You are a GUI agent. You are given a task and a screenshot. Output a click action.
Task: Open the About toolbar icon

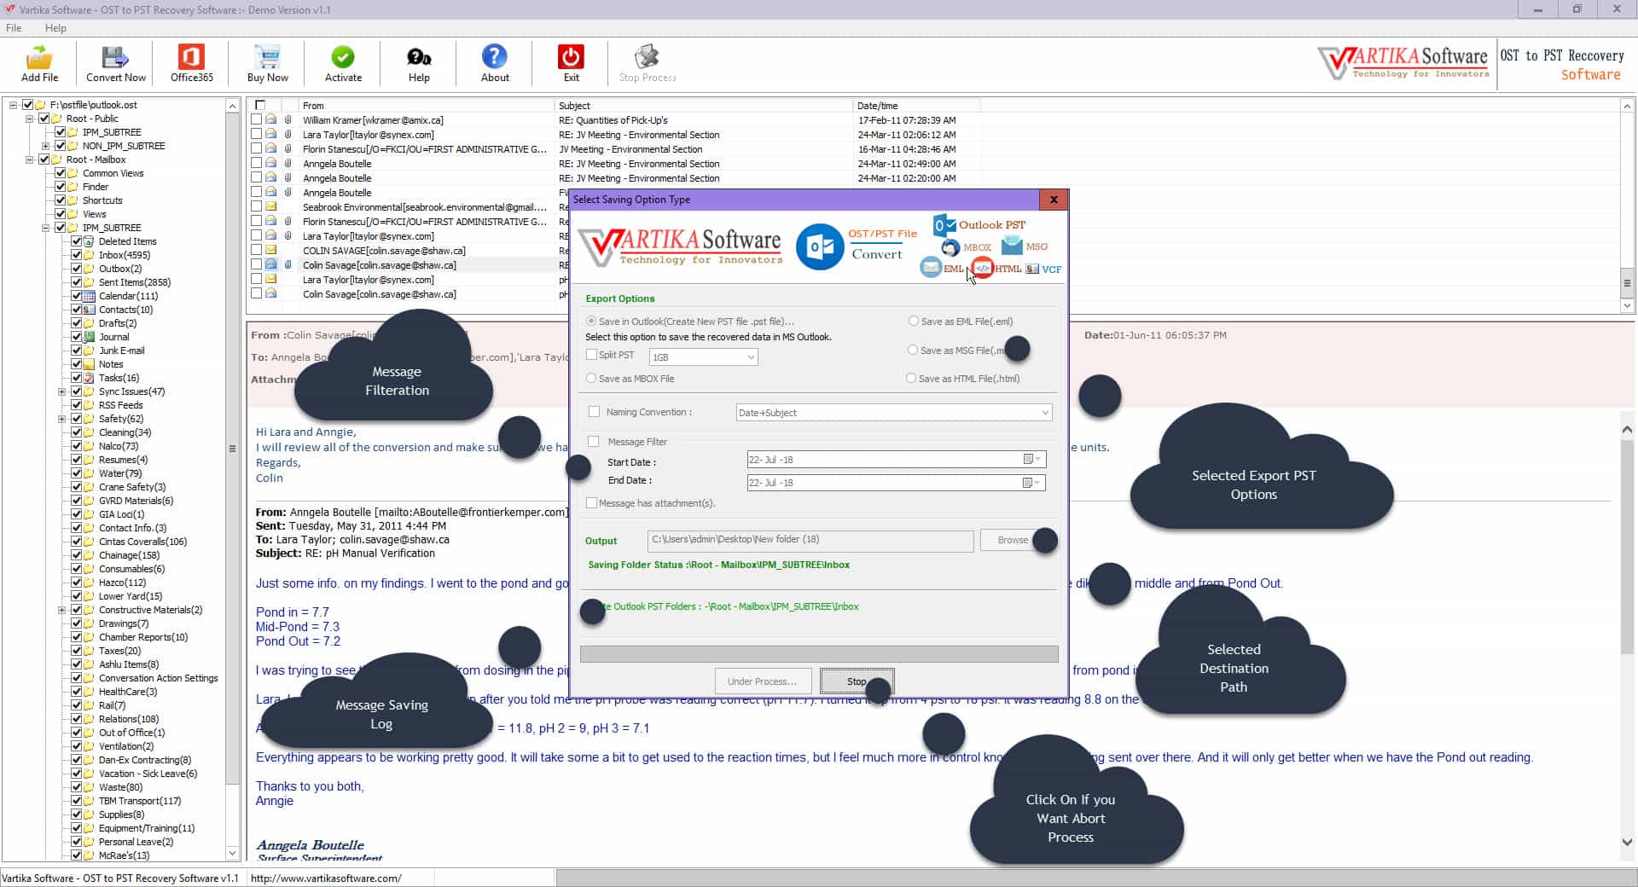pyautogui.click(x=495, y=56)
